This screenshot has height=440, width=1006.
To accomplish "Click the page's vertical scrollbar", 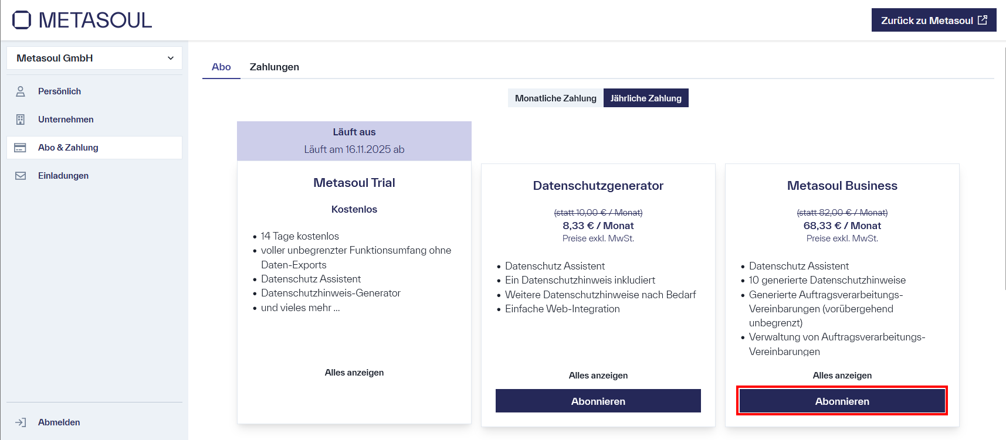I will [x=1004, y=169].
